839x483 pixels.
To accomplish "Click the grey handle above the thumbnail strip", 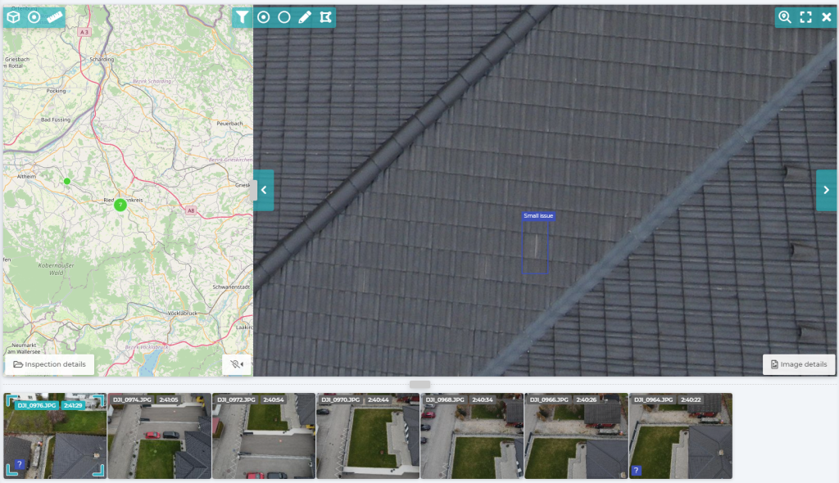I will [x=419, y=384].
